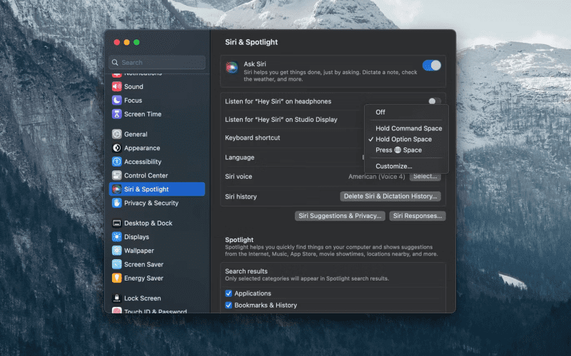
Task: Click the Lock Screen padlock icon
Action: click(x=116, y=298)
